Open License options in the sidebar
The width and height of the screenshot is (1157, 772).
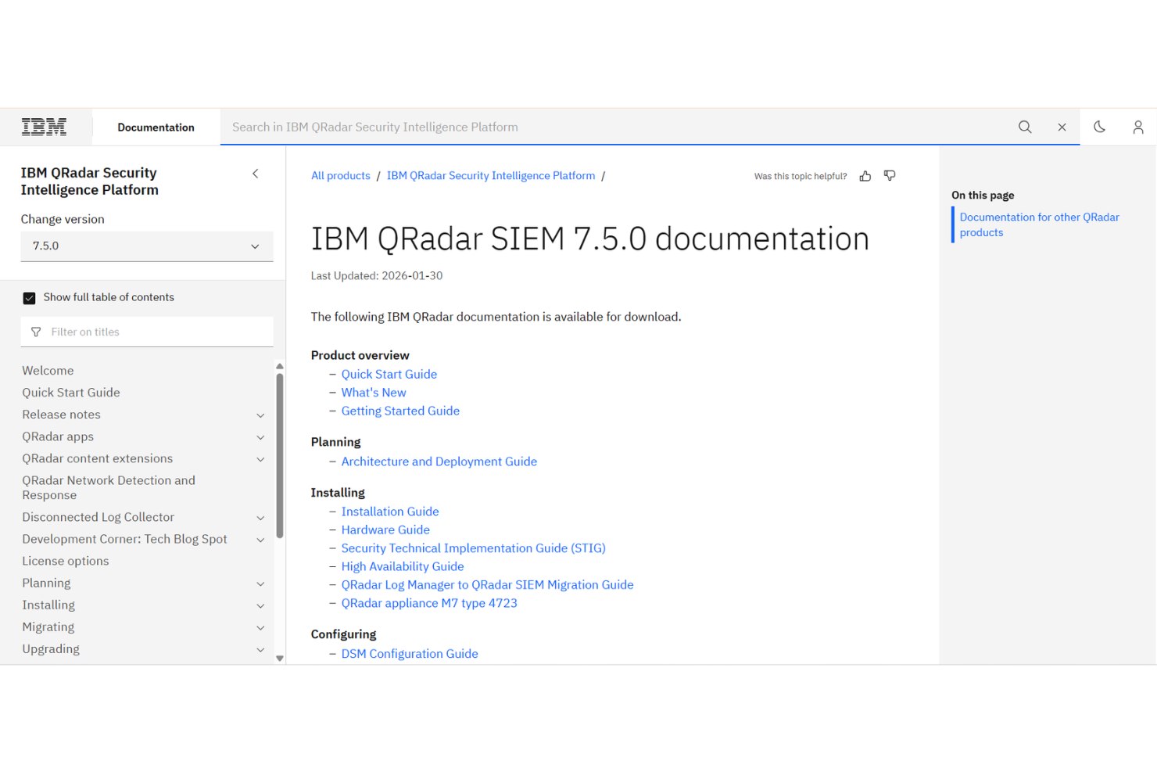point(66,561)
